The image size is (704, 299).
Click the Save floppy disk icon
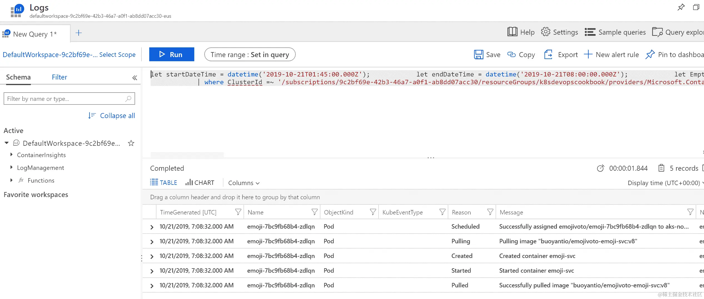tap(478, 55)
